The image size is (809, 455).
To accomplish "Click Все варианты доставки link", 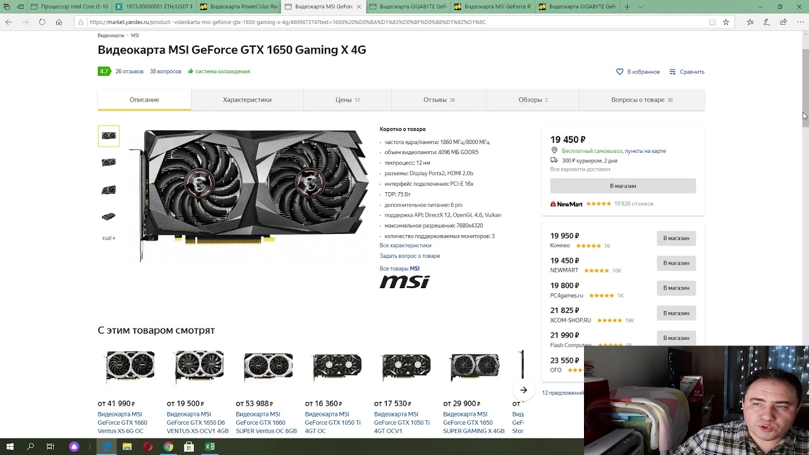I will (x=580, y=169).
